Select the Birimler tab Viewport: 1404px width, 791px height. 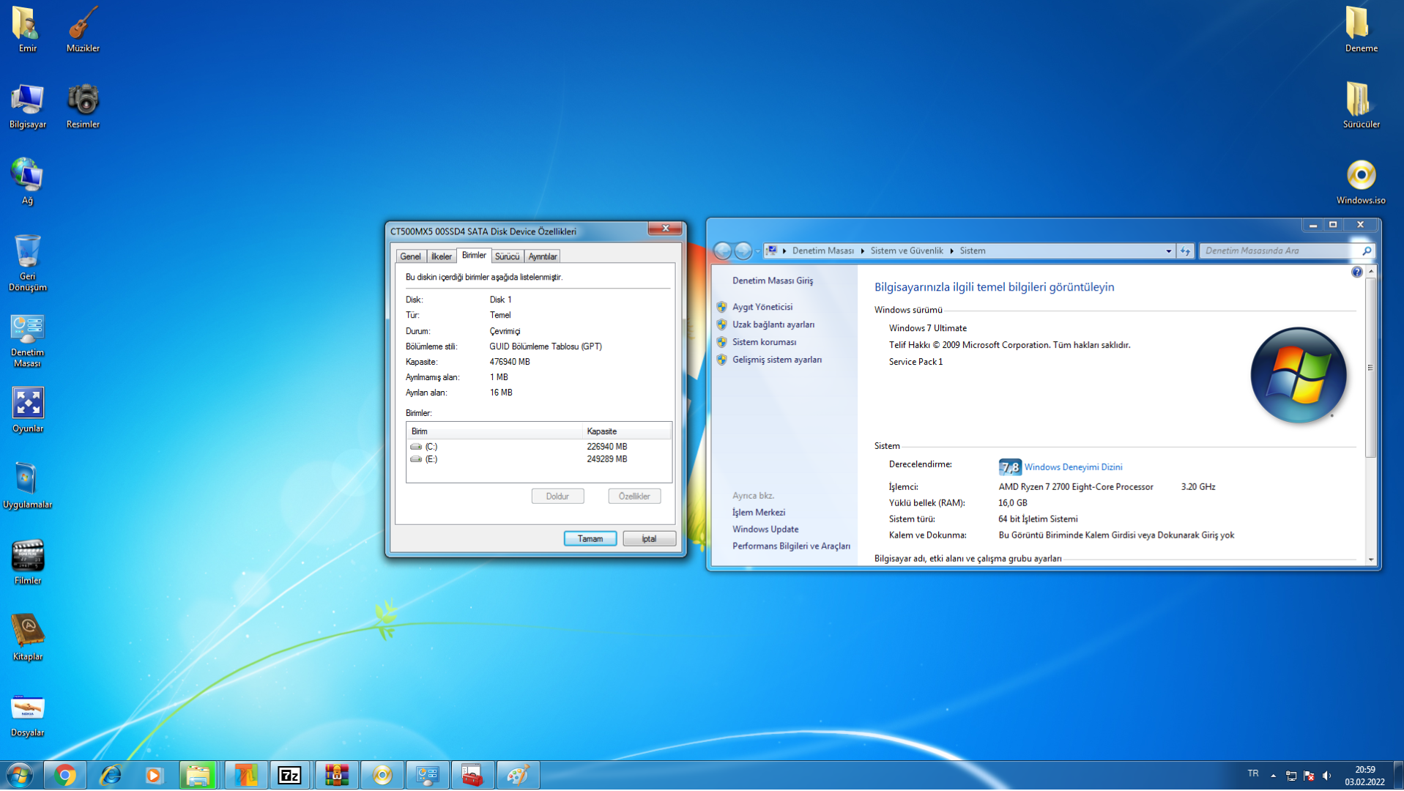474,256
